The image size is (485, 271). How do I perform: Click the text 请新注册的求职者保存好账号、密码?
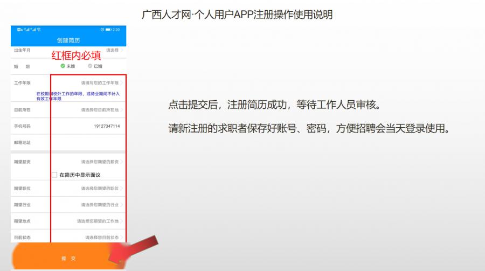tap(247, 128)
